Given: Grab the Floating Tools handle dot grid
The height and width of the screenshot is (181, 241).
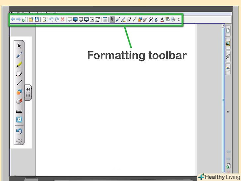Looking at the screenshot, I should [x=28, y=95].
